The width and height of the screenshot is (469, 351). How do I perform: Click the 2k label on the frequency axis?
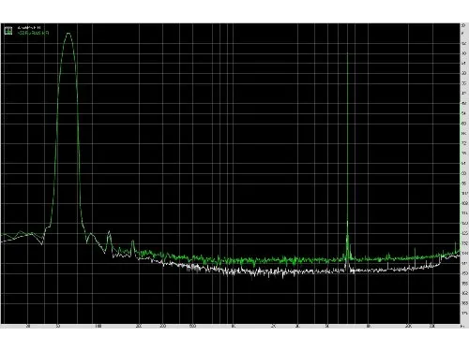coord(274,327)
